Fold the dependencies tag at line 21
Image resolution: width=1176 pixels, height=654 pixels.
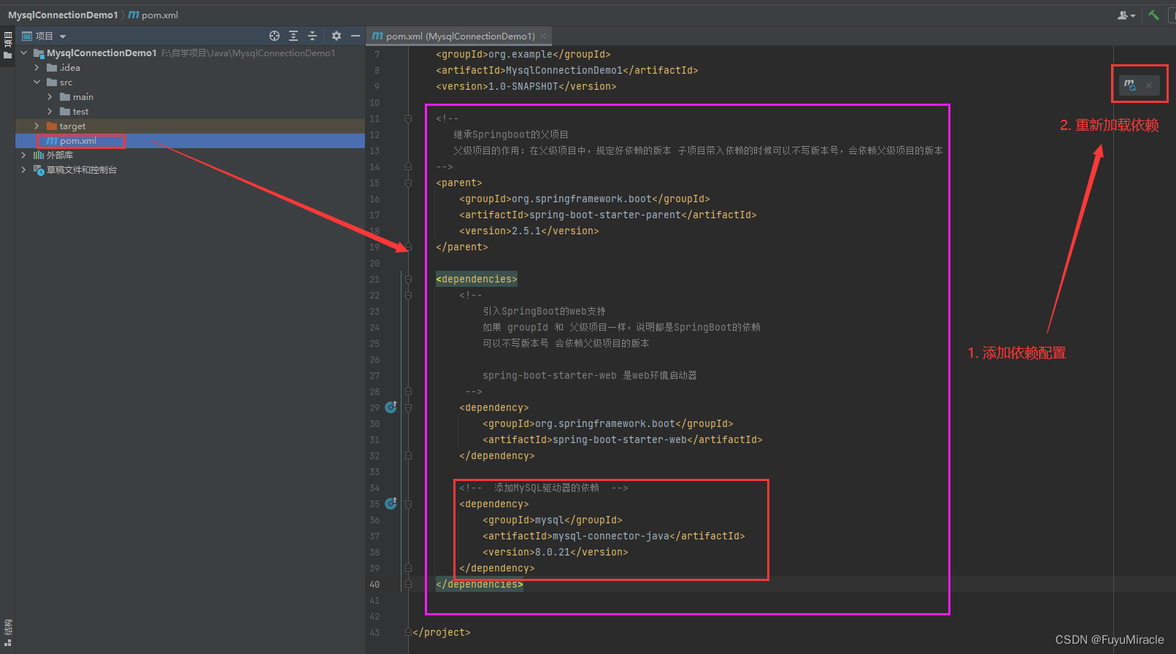click(409, 279)
